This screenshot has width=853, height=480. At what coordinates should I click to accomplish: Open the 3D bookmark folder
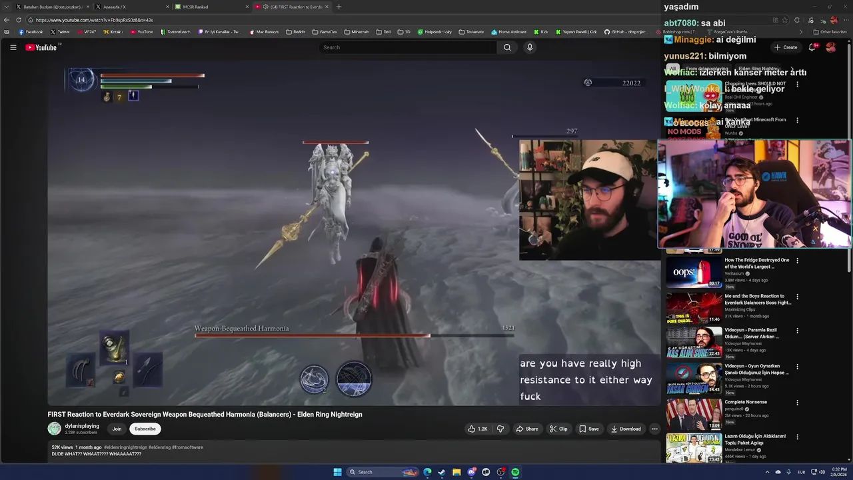pos(404,32)
